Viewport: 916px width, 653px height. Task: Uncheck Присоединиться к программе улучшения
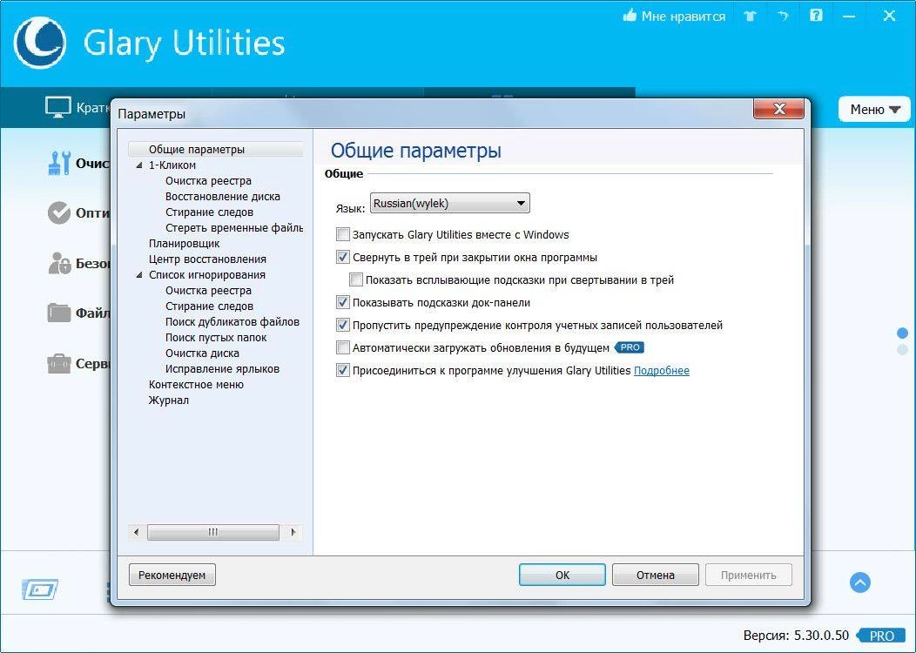[343, 370]
